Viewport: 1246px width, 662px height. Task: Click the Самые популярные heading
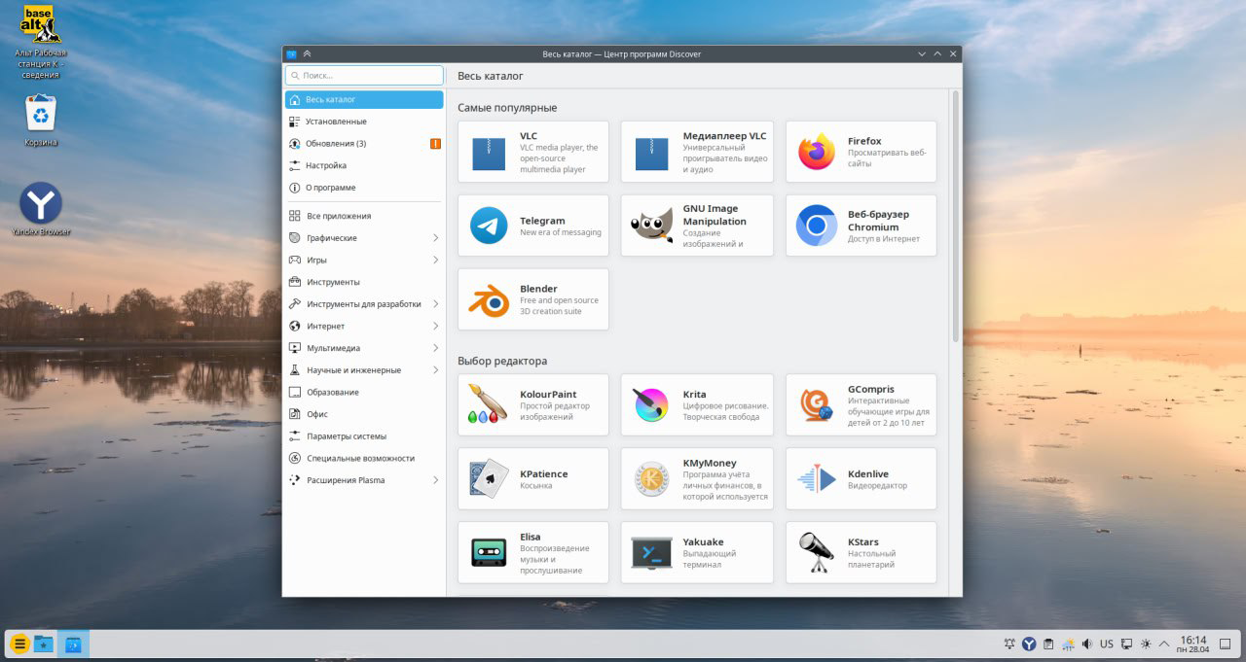pos(507,108)
